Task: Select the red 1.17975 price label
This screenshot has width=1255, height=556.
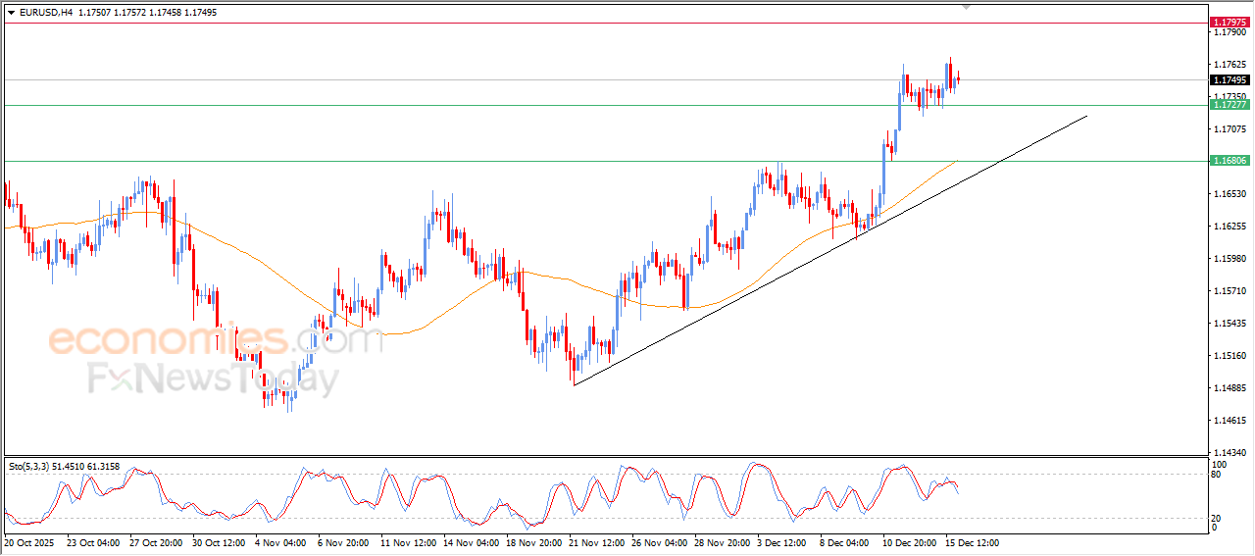Action: 1229,22
